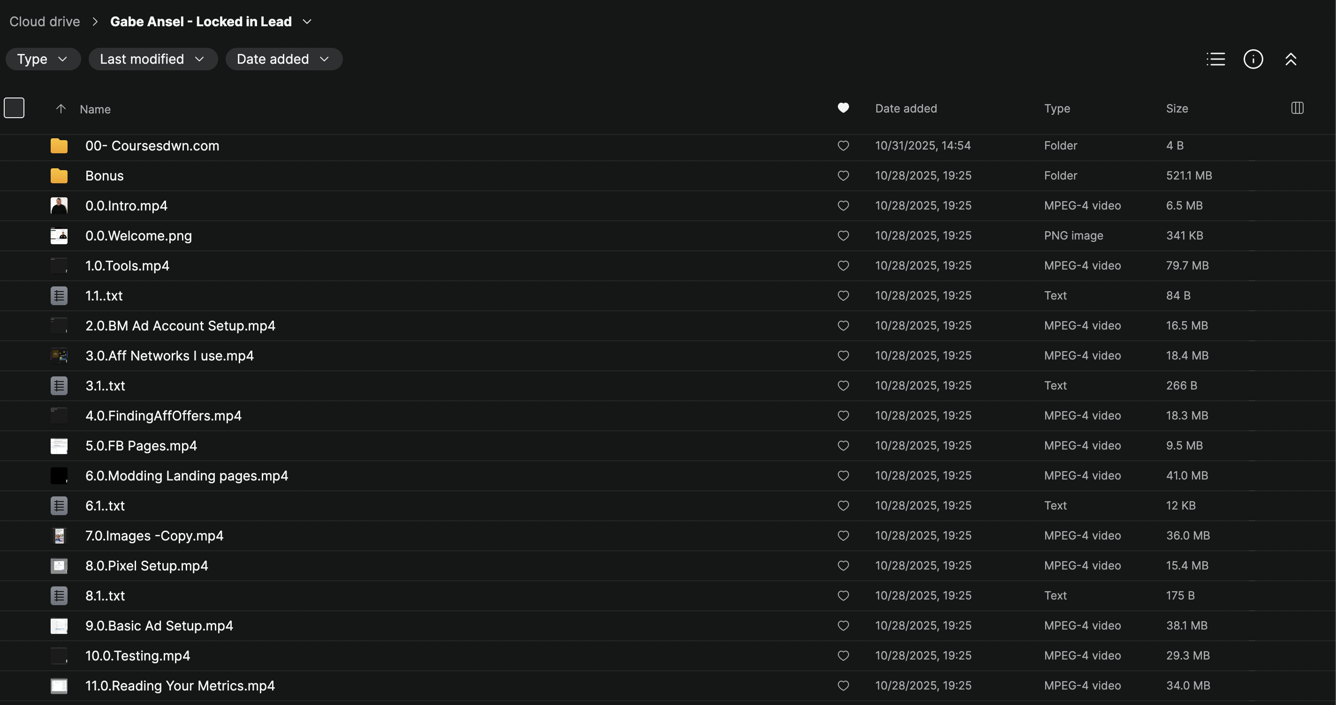Switch to list view layout icon
The width and height of the screenshot is (1336, 705).
tap(1215, 59)
